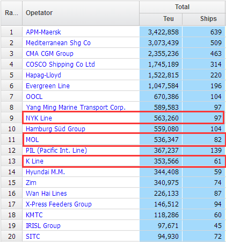The height and width of the screenshot is (242, 226).
Task: Sort by the Teu column header
Action: (161, 19)
